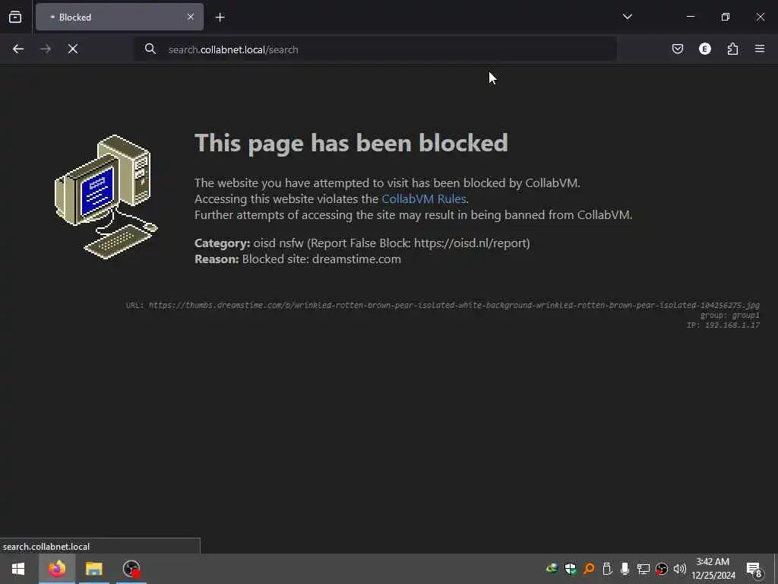Open the network status tray icon

tap(643, 569)
